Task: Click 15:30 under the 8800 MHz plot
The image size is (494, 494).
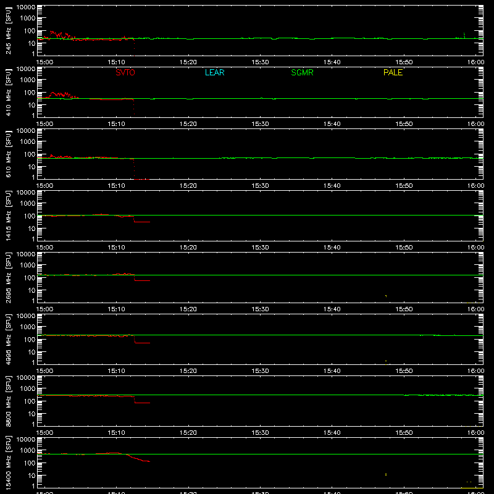Action: pos(260,433)
